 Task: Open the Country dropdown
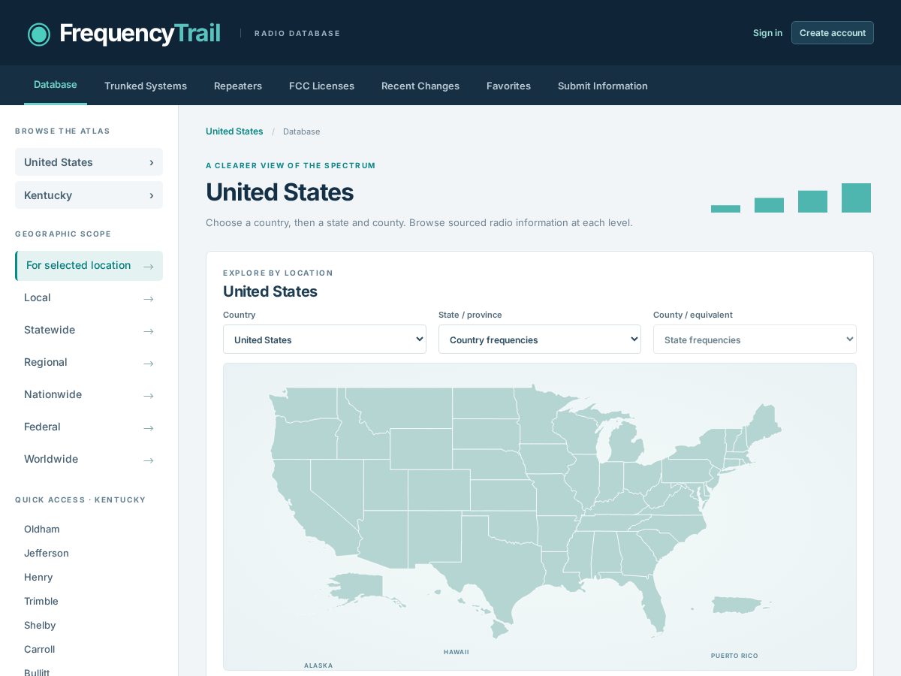coord(324,340)
